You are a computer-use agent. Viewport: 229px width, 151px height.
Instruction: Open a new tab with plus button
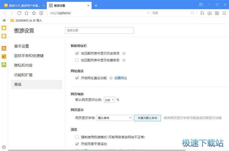tap(96, 6)
